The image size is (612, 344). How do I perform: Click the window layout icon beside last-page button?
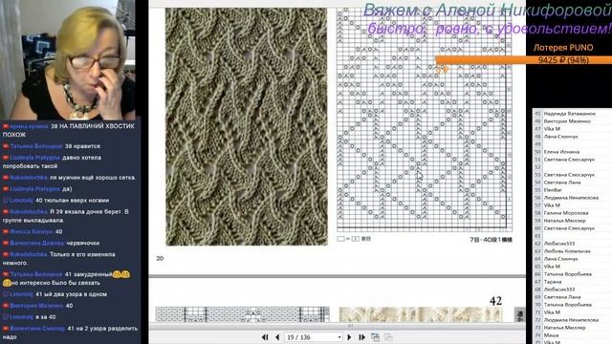[x=375, y=337]
